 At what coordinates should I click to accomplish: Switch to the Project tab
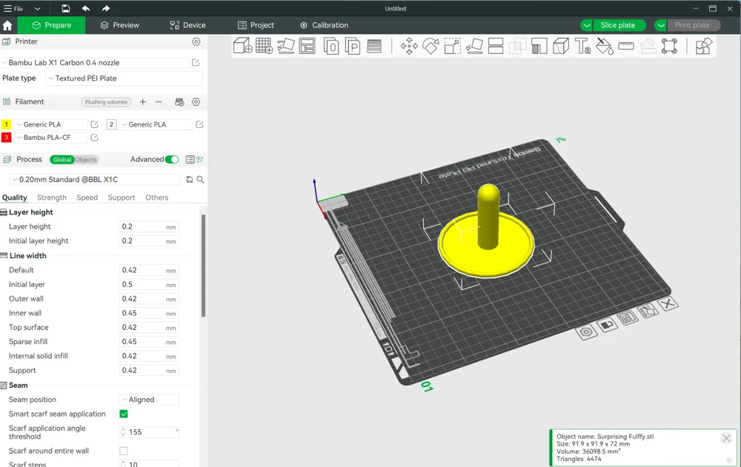[x=256, y=25]
